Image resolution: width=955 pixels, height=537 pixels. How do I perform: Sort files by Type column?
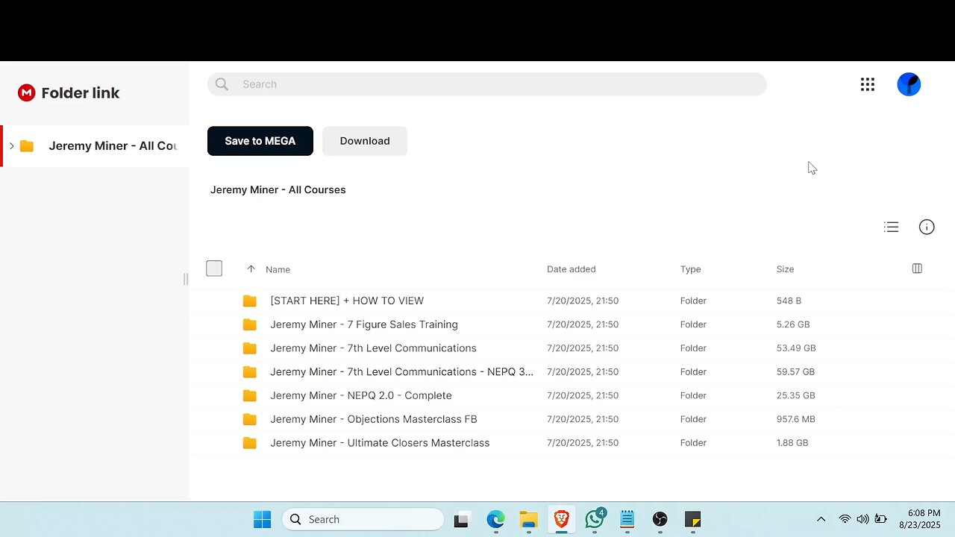pyautogui.click(x=690, y=269)
